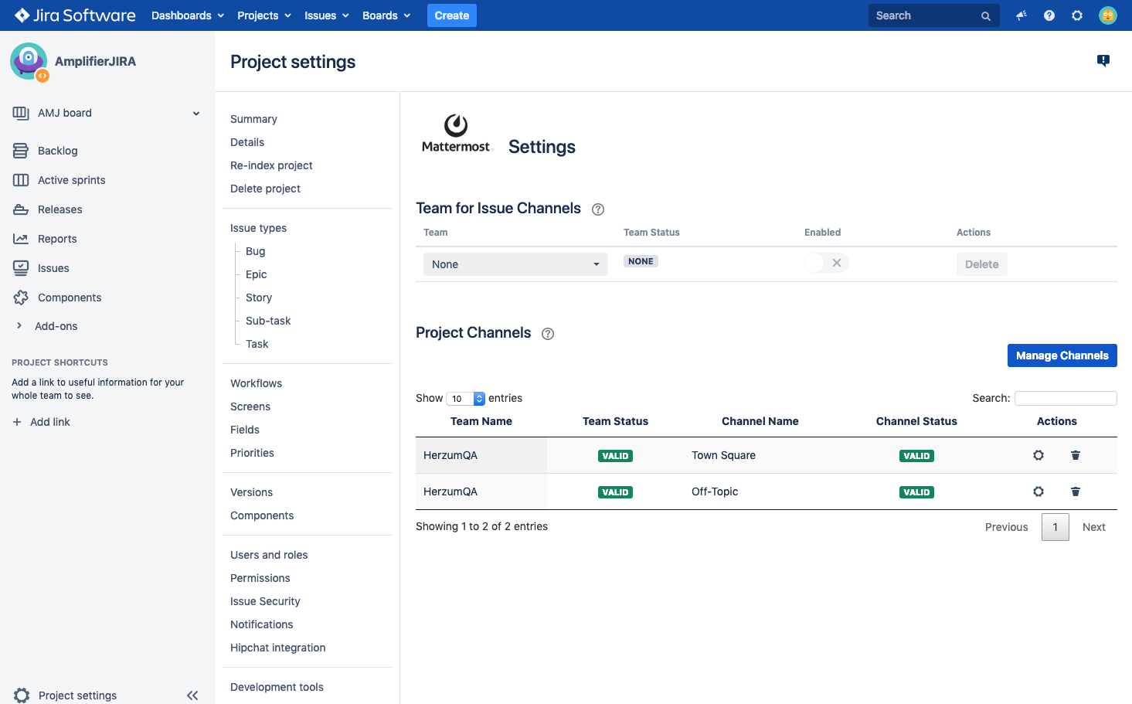Open the Dashboards menu

pos(188,15)
